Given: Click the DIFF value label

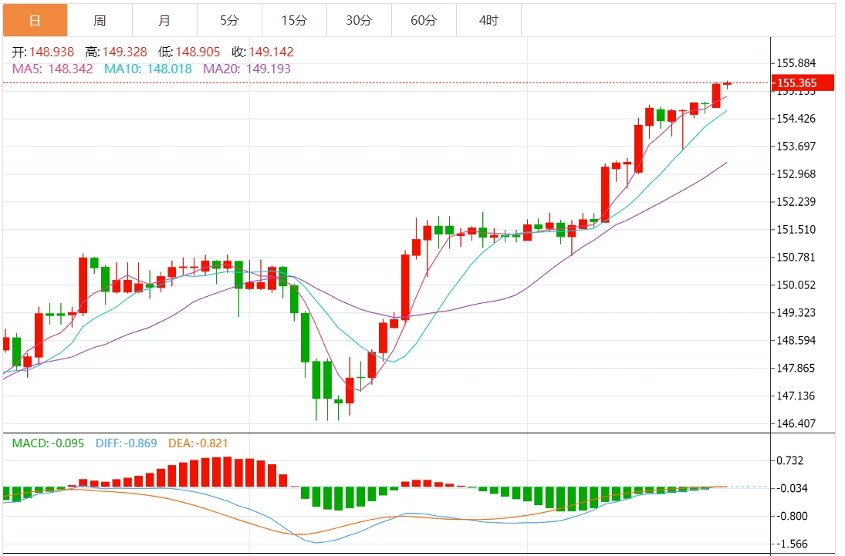Looking at the screenshot, I should click(x=127, y=443).
